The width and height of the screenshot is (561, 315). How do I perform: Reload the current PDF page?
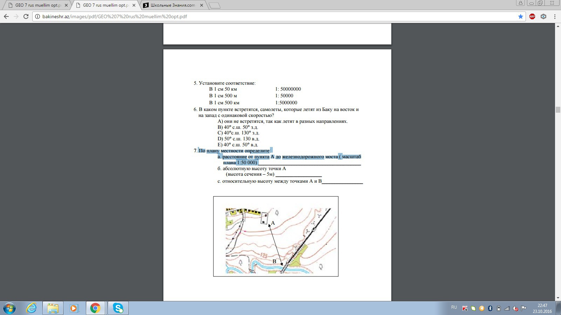pos(26,16)
